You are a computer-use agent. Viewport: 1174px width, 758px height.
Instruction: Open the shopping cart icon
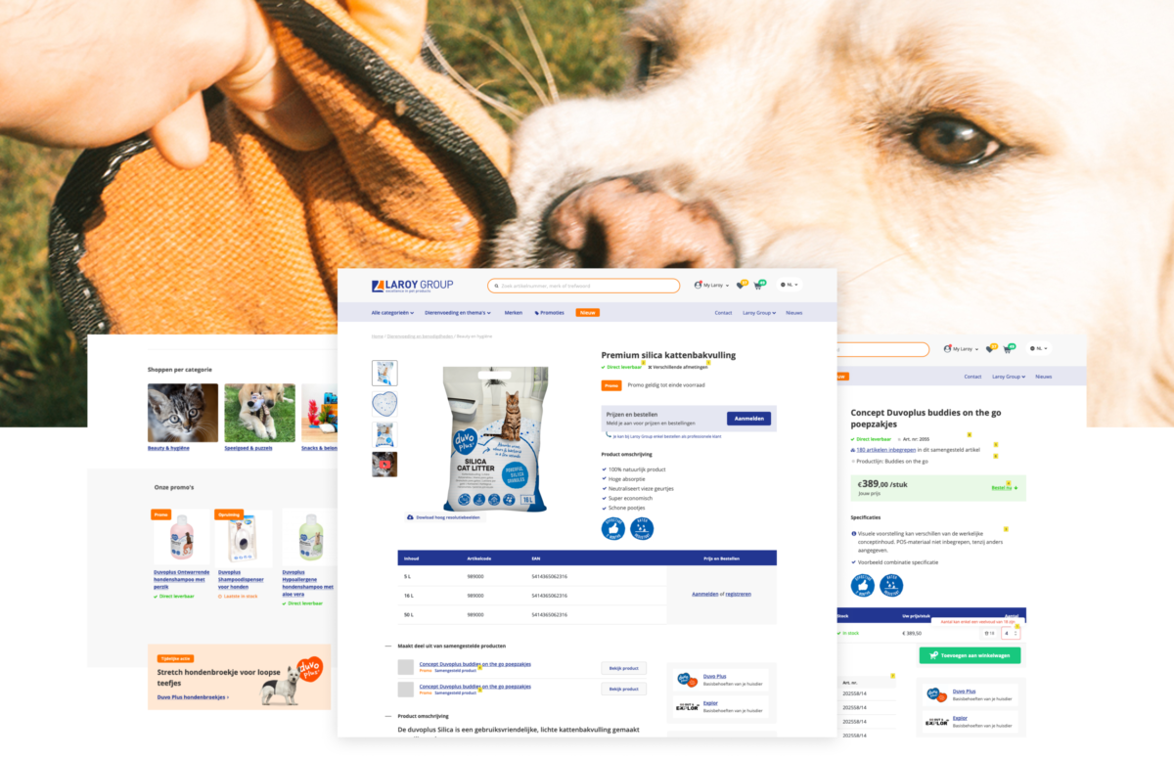tap(757, 285)
